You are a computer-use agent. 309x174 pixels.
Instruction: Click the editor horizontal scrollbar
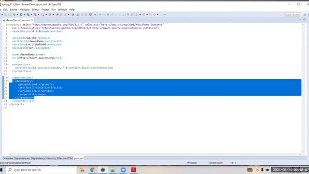click(154, 155)
